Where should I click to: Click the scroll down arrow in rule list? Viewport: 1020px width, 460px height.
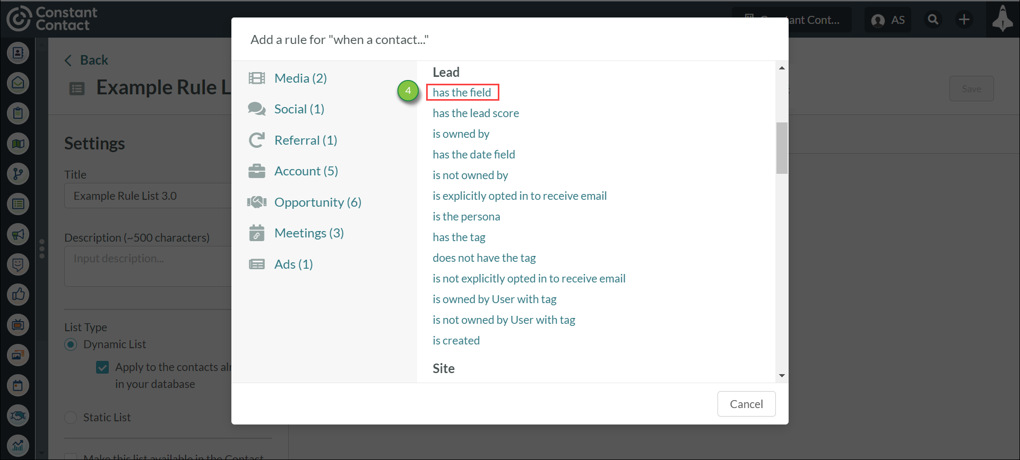pos(782,376)
